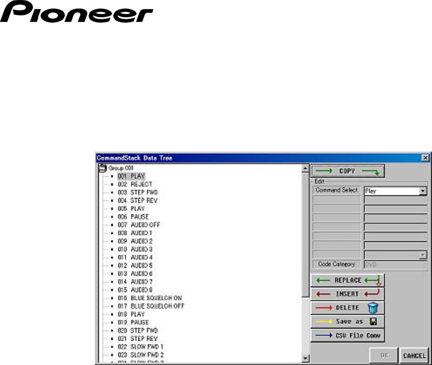This screenshot has width=432, height=365.
Task: Select 016 BLUE SQUELCH ON in the tree
Action: [150, 298]
